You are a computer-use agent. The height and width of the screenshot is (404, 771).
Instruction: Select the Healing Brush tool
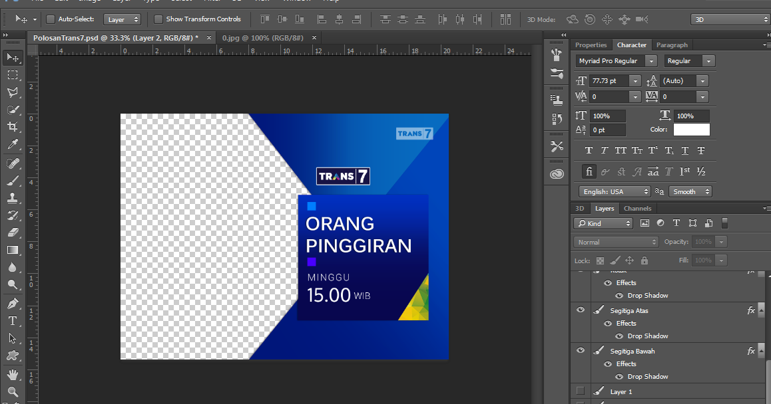point(13,163)
